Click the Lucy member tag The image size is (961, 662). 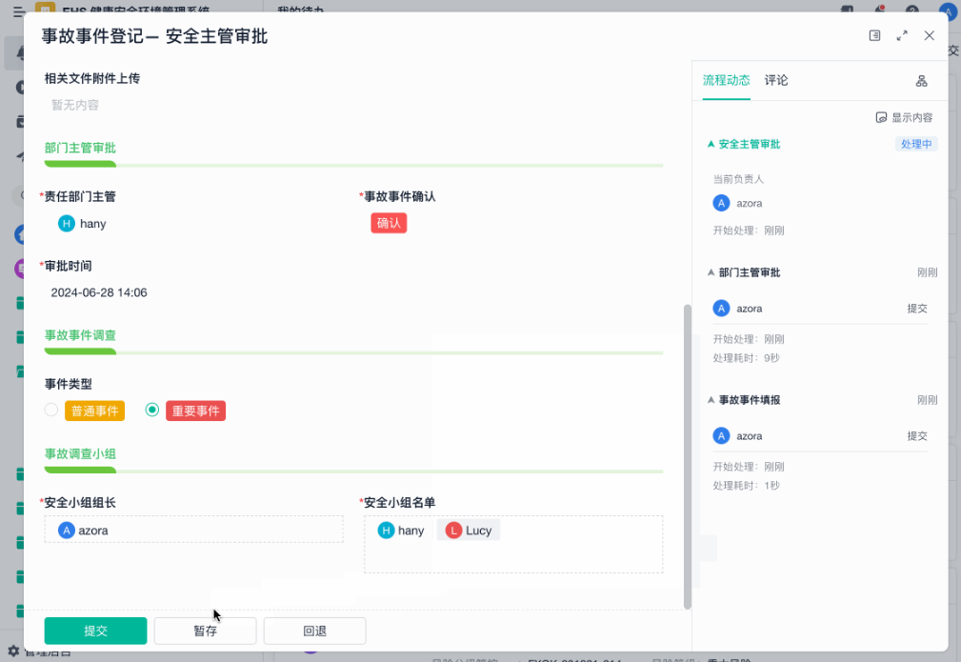(x=469, y=531)
